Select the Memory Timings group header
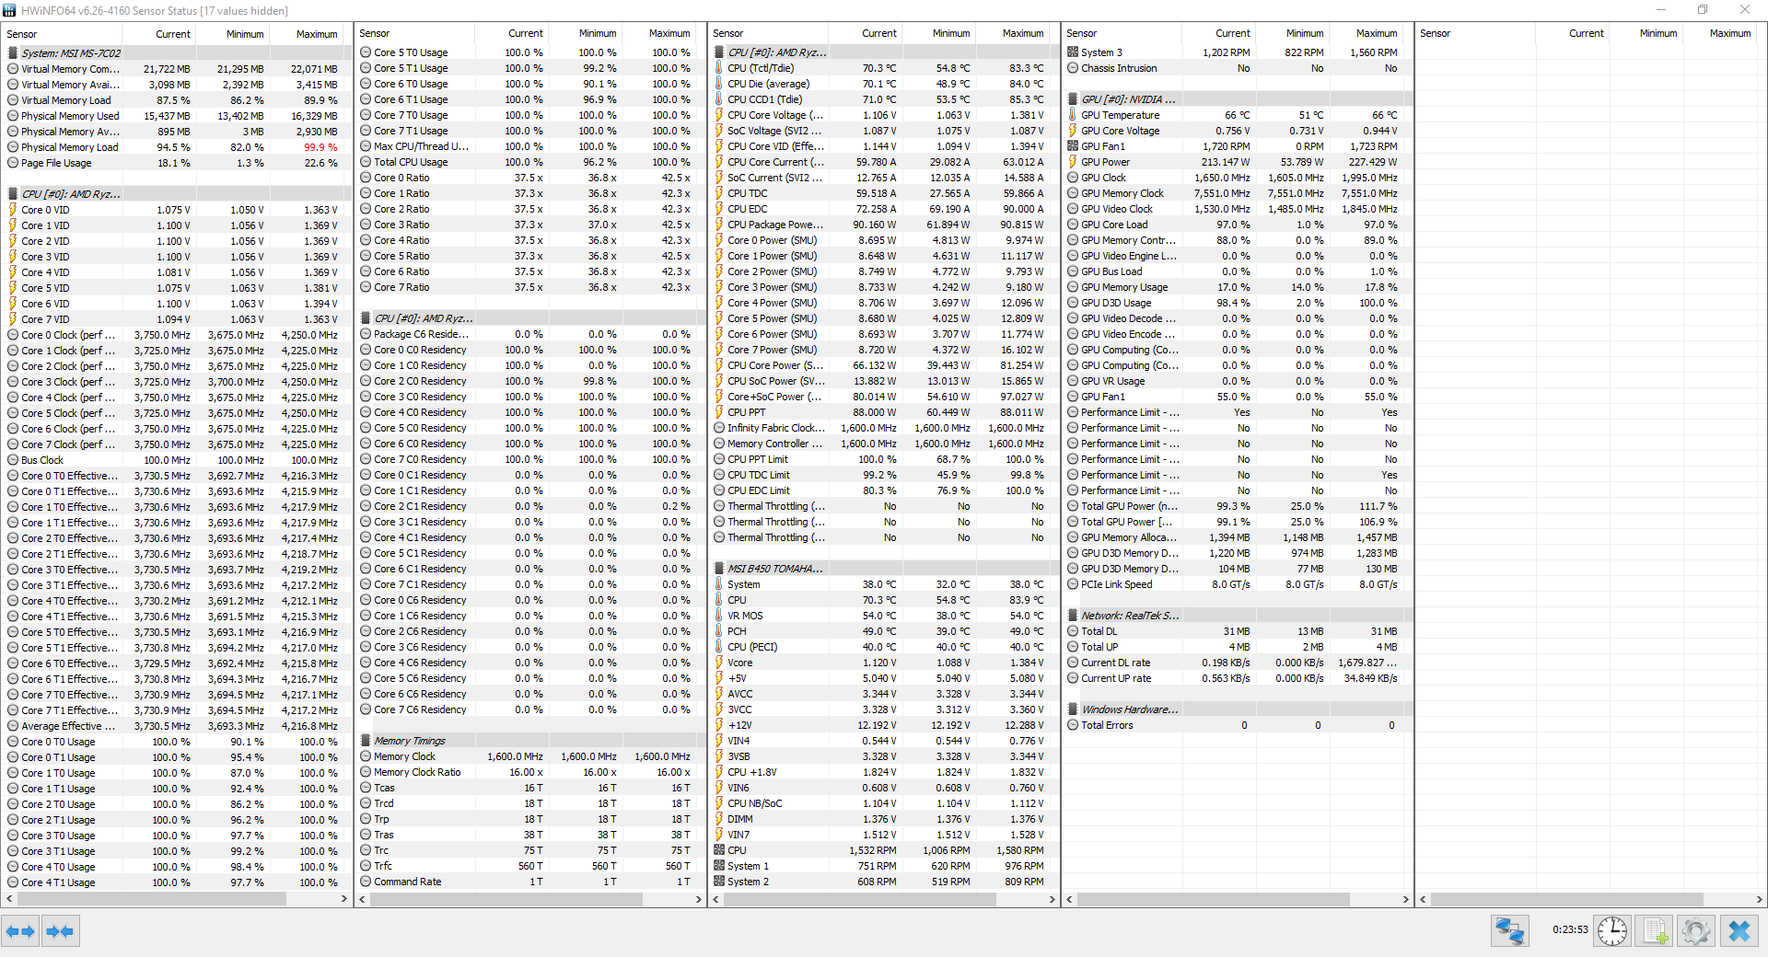The height and width of the screenshot is (957, 1768). pos(530,741)
